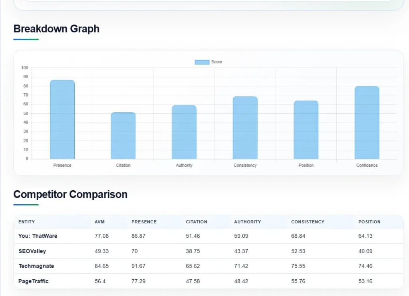Screen dimensions: 409x296
Task: Click the ENTITY column header
Action: pos(27,222)
